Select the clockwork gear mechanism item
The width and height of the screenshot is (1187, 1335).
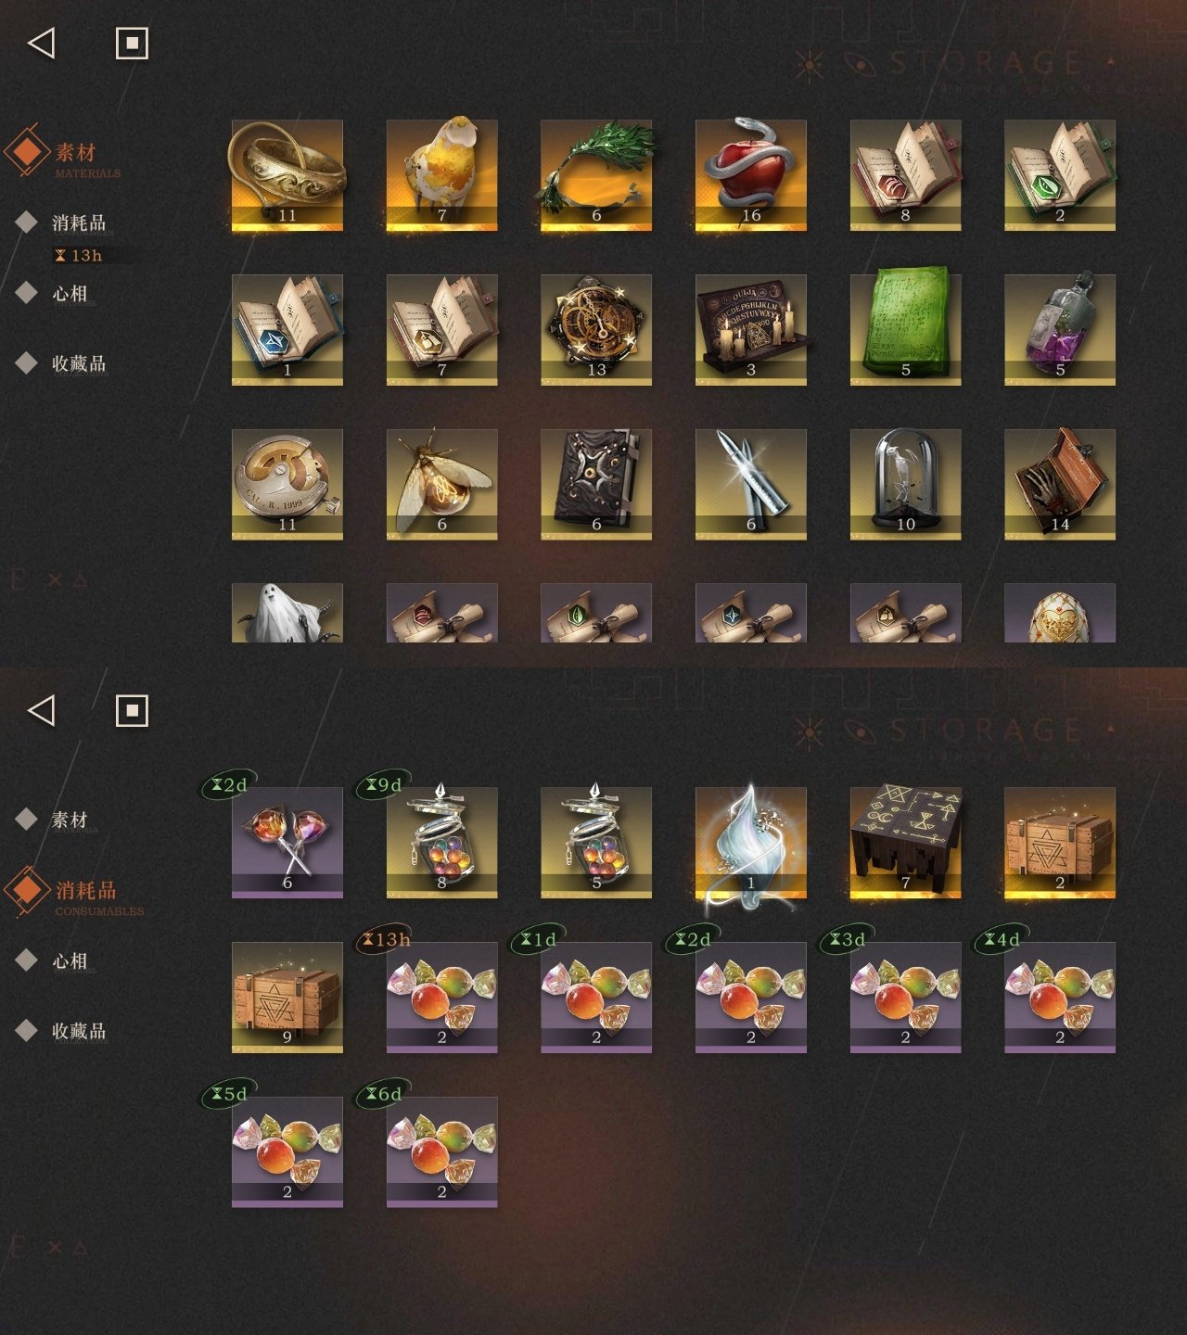click(596, 330)
